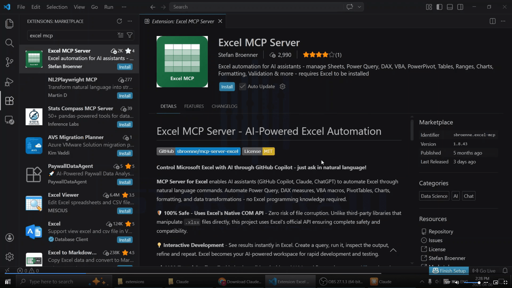The image size is (512, 288).
Task: Open the sbroenne/mcp-server-excel GitHub badge
Action: pos(199,151)
